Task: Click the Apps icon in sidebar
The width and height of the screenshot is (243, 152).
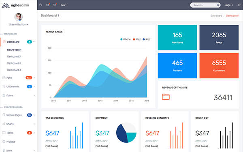Action: (4, 77)
